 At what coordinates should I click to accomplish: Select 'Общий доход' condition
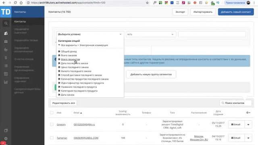coord(69,52)
